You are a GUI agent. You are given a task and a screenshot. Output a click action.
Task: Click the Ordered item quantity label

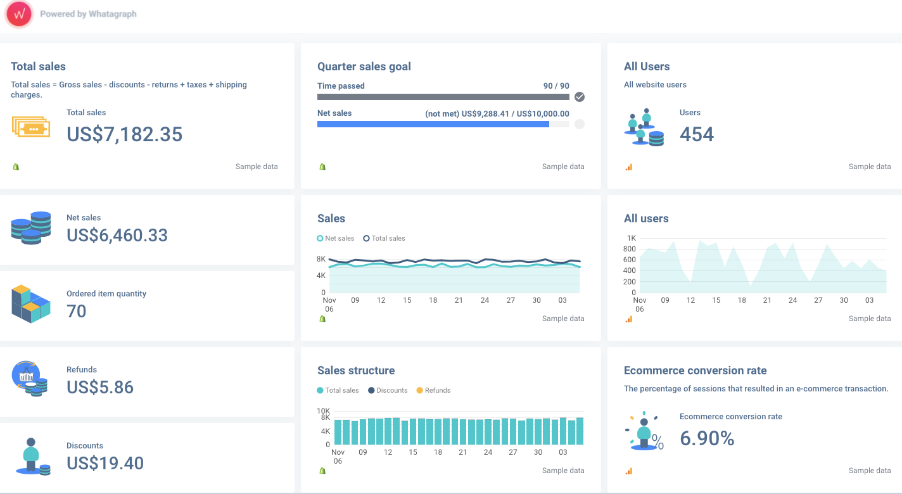pos(106,294)
